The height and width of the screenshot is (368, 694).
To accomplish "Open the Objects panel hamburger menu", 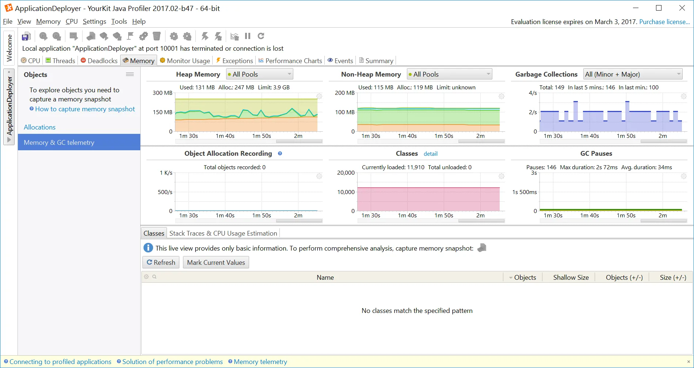I will 130,74.
